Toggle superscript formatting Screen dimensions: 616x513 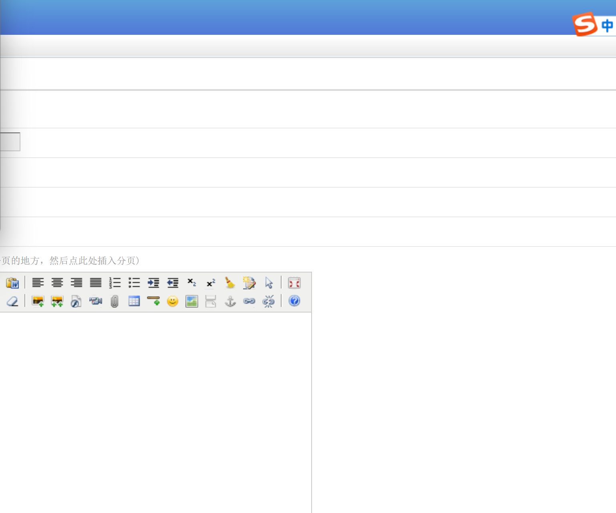click(211, 283)
